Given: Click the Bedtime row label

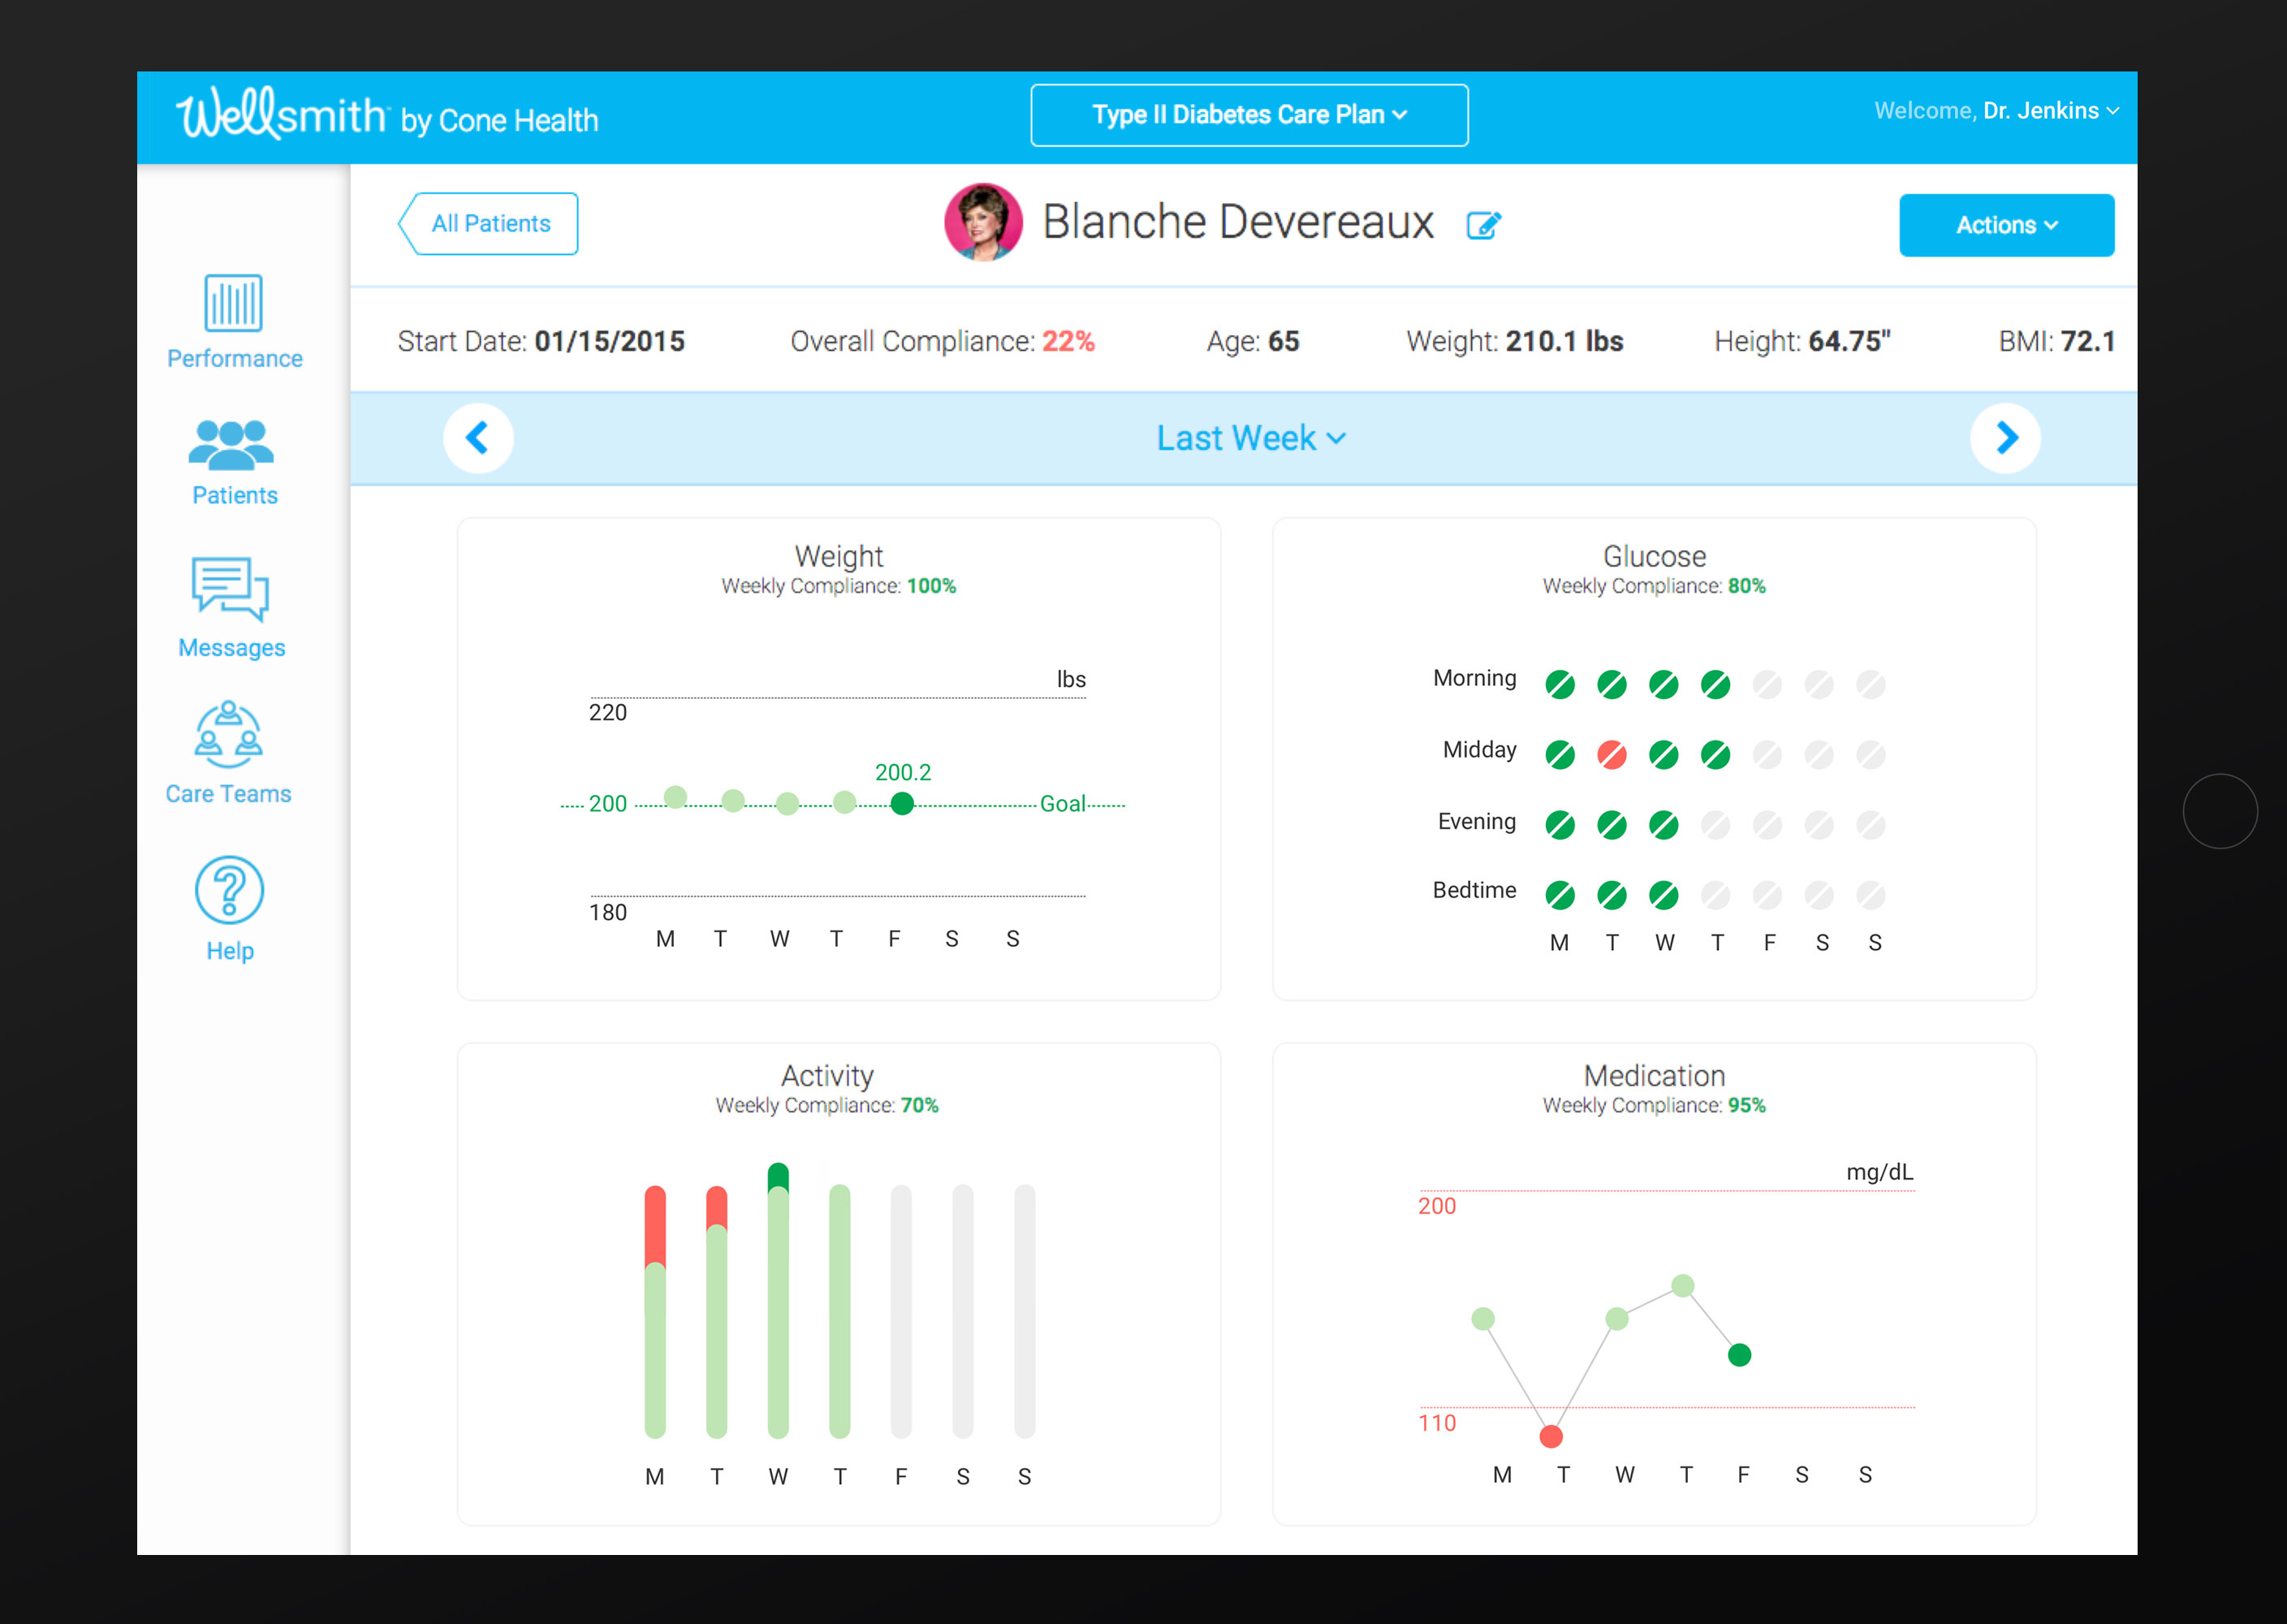Looking at the screenshot, I should coord(1474,890).
